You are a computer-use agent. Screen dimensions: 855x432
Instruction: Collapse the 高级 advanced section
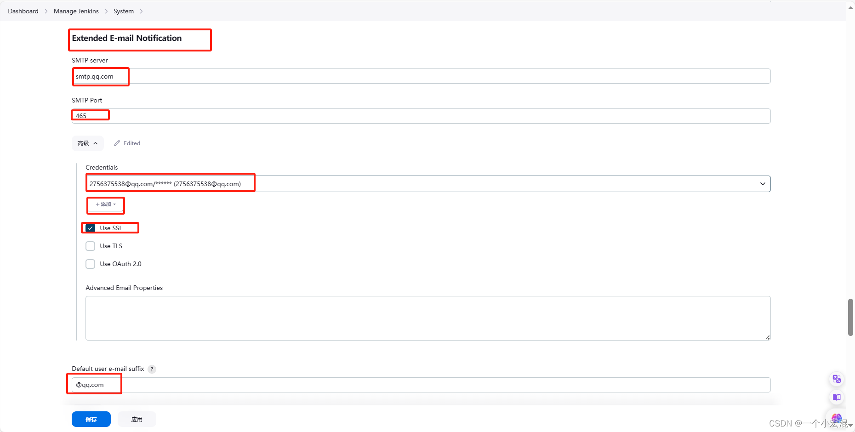tap(87, 143)
